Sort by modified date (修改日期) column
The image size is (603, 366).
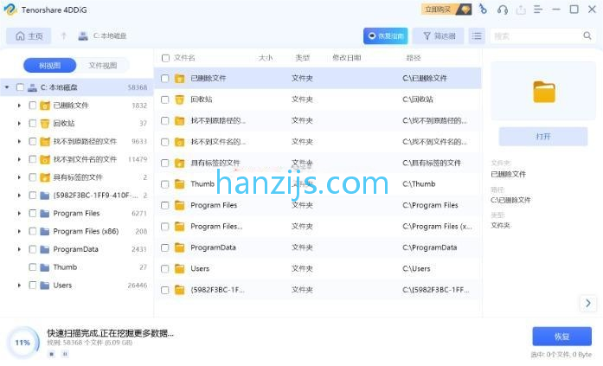tap(347, 58)
